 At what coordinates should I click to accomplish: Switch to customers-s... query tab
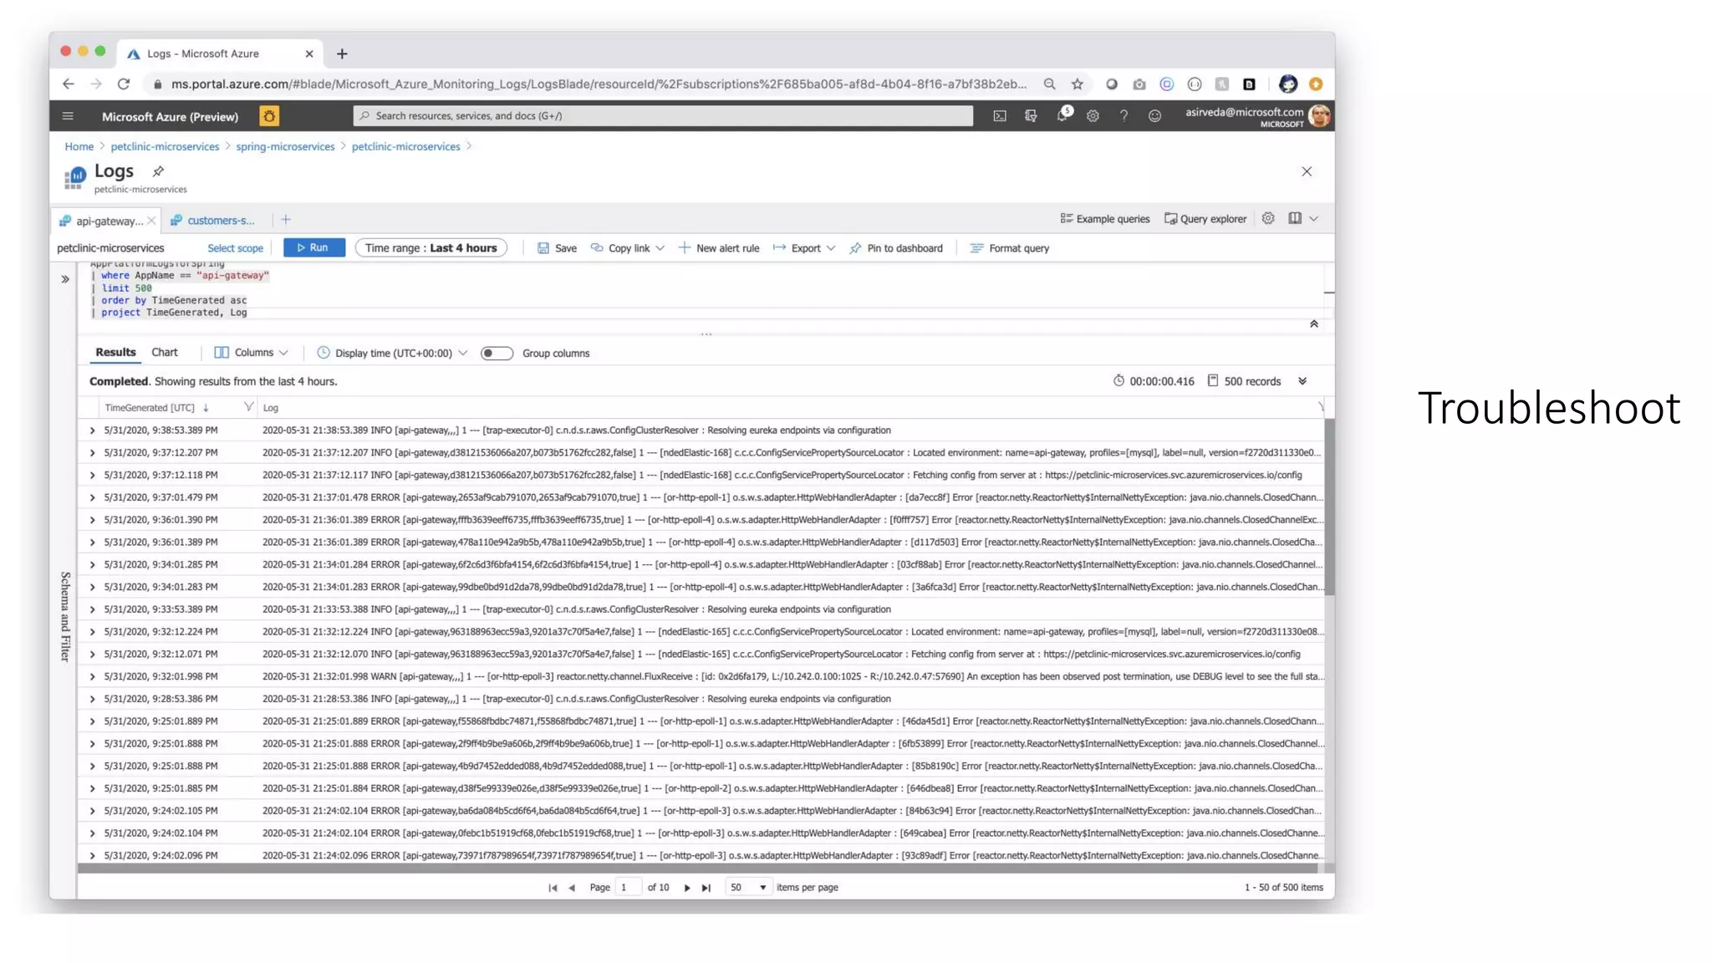(x=219, y=221)
